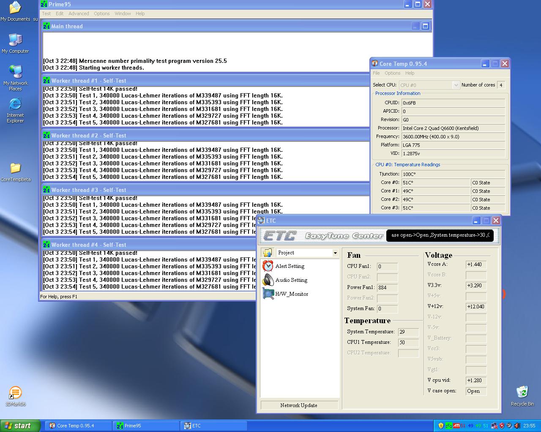Click the Worker thread #2 window icon

pos(46,135)
